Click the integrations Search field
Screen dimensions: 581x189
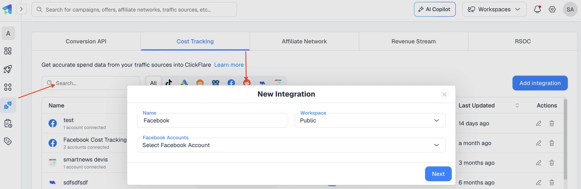91,83
